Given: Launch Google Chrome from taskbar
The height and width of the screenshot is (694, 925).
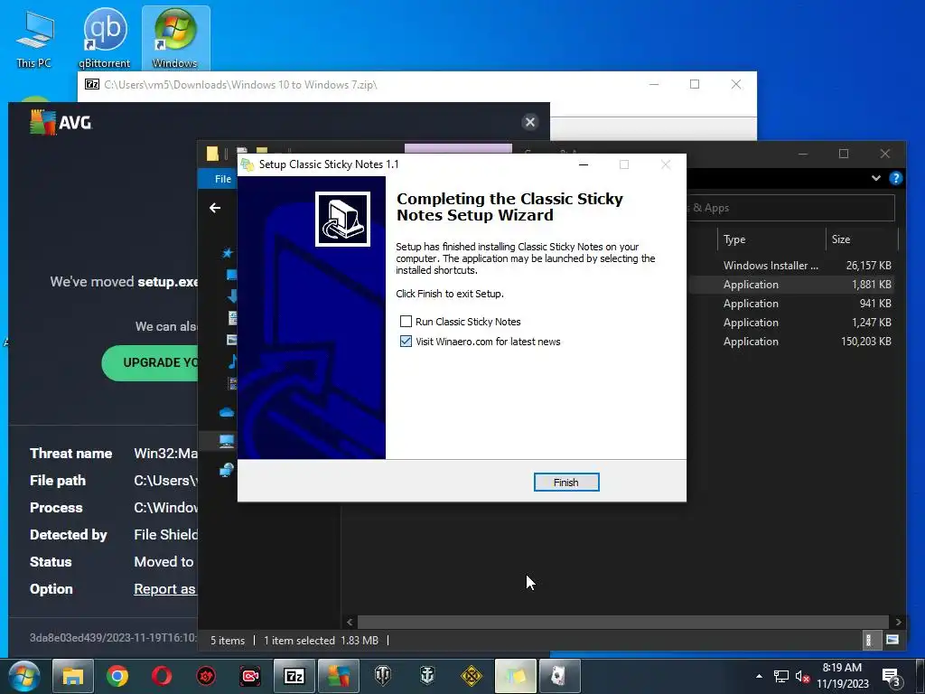Looking at the screenshot, I should [x=117, y=676].
